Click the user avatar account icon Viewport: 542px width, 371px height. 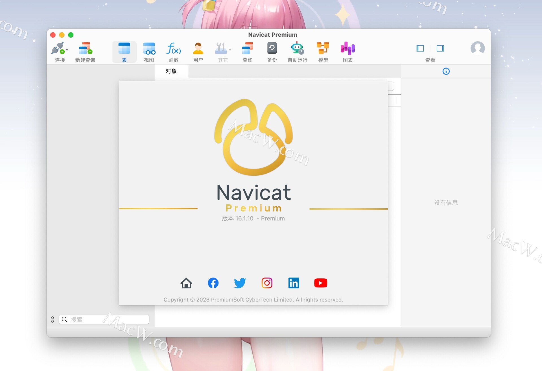click(477, 48)
